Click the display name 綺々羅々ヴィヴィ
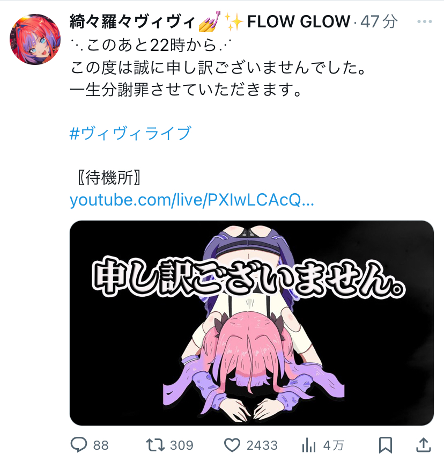Viewport: 444px width, 461px height. coord(132,21)
